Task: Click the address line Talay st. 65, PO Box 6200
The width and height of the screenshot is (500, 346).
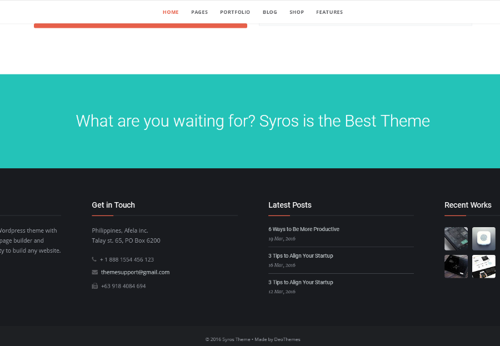Action: (x=126, y=240)
